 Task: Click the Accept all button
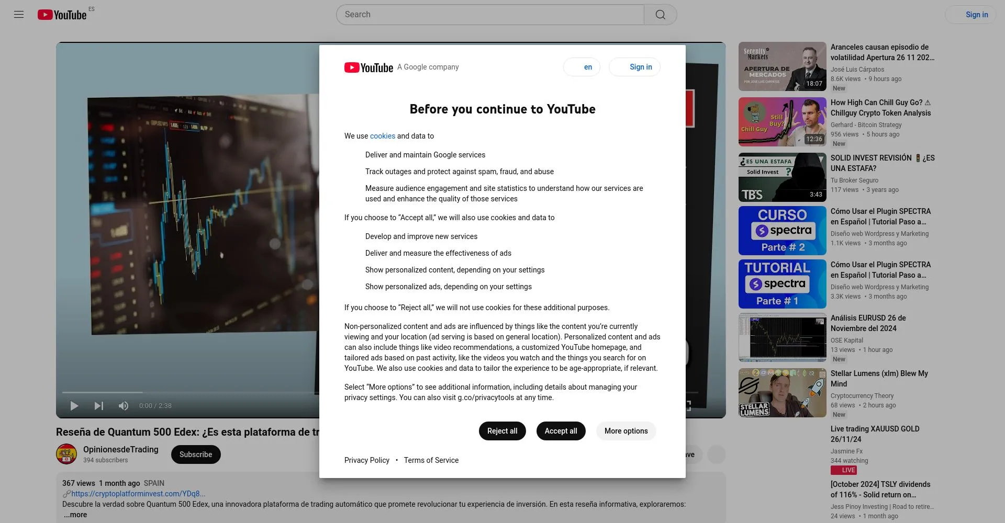click(561, 431)
